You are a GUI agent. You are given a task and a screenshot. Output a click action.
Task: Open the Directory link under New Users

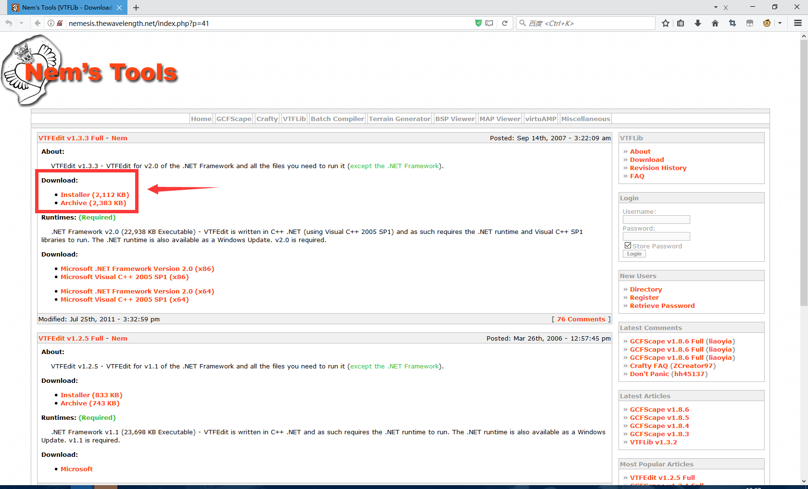pyautogui.click(x=646, y=289)
